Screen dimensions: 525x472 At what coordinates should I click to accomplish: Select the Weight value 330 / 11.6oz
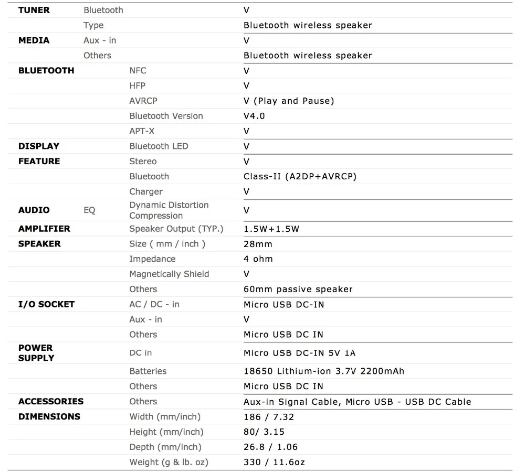pyautogui.click(x=274, y=463)
